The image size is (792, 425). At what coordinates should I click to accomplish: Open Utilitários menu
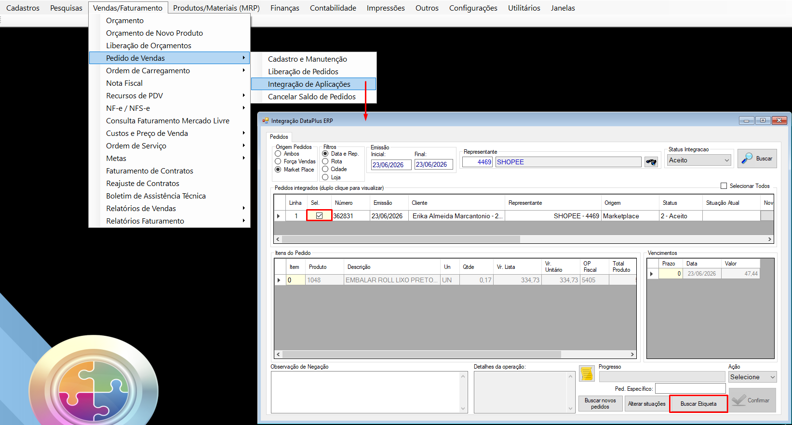click(x=524, y=8)
